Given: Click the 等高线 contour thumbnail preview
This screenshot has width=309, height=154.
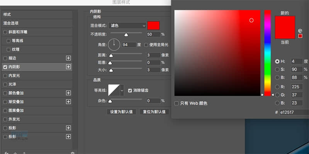Looking at the screenshot, I should pyautogui.click(x=114, y=90).
